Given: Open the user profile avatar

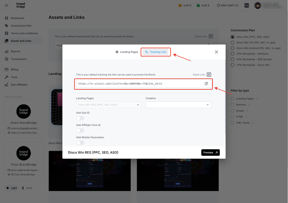Looking at the screenshot, I should point(257,6).
